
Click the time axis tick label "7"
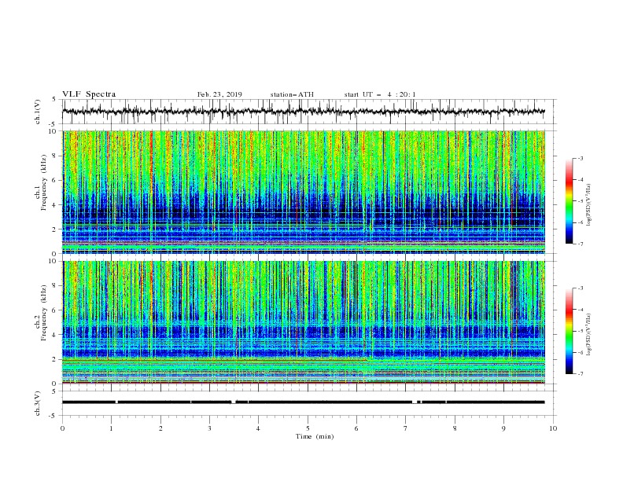pyautogui.click(x=406, y=428)
